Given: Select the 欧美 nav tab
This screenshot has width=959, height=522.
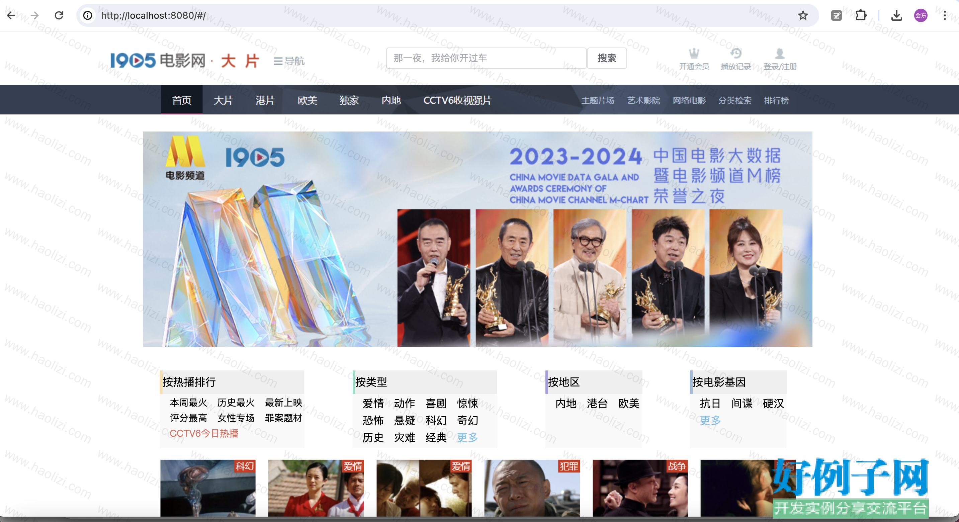Looking at the screenshot, I should coord(307,100).
